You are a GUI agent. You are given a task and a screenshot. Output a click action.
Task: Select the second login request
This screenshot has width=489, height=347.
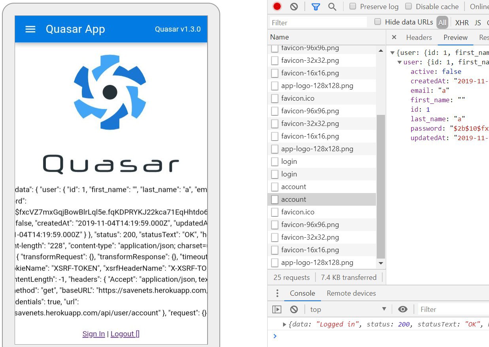click(x=322, y=174)
